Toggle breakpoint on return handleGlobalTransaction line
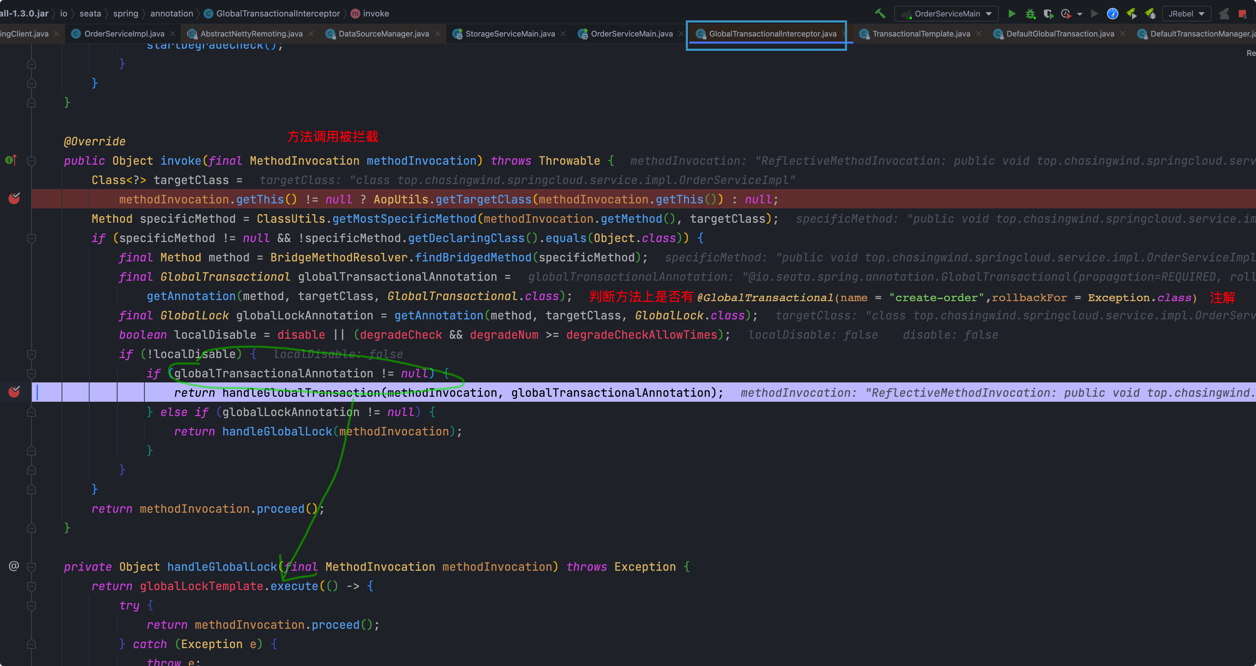 (14, 392)
